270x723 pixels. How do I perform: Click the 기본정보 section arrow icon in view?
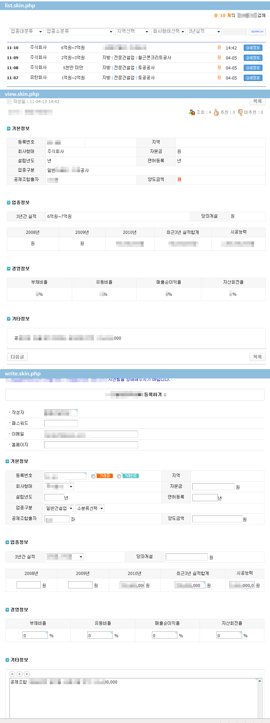click(x=9, y=129)
